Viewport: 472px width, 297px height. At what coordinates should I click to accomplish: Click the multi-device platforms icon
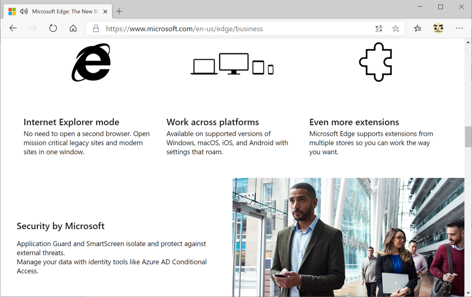[x=232, y=64]
